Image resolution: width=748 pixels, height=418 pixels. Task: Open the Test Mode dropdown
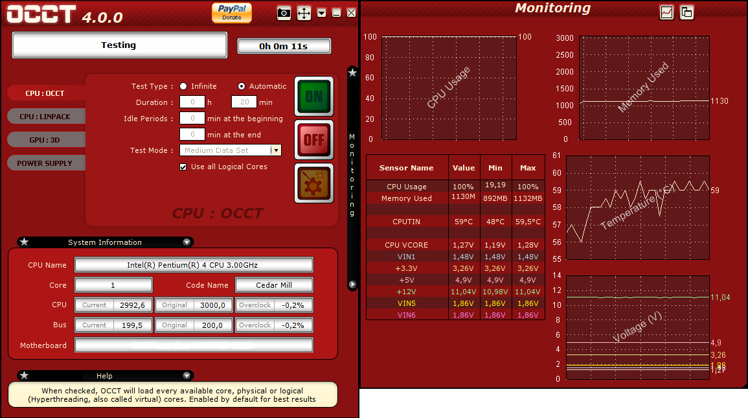(277, 150)
